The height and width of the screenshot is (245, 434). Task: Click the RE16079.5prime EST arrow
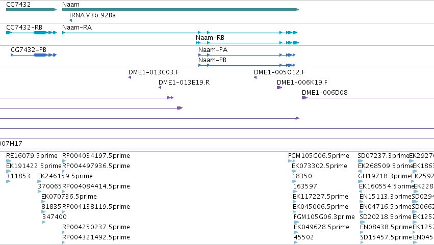click(x=9, y=161)
